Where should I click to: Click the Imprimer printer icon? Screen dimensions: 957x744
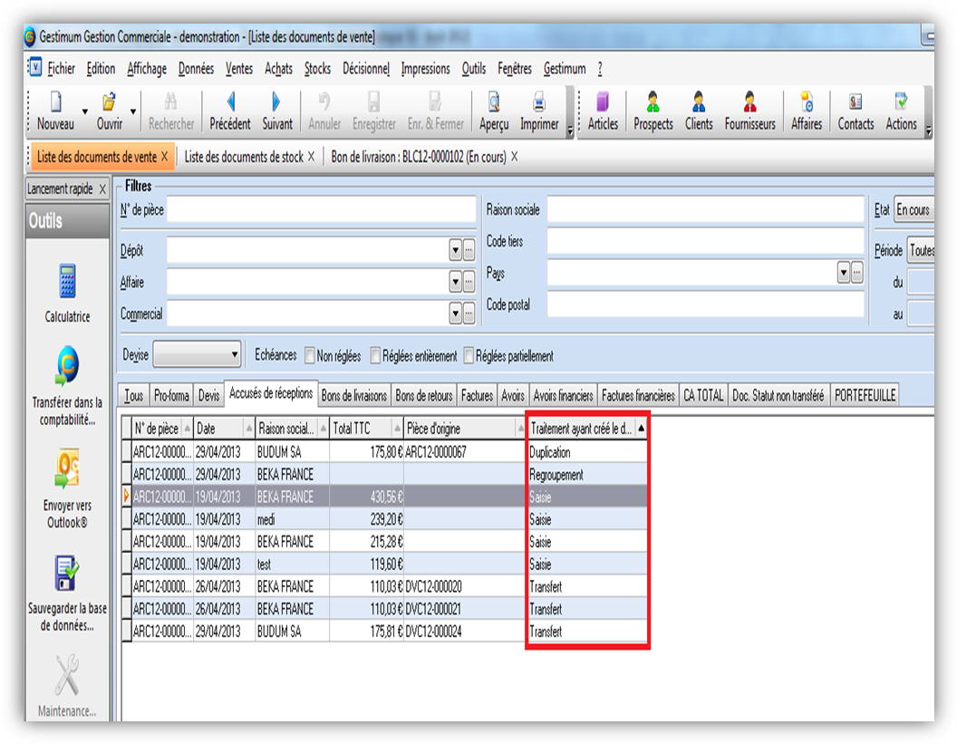pos(539,101)
